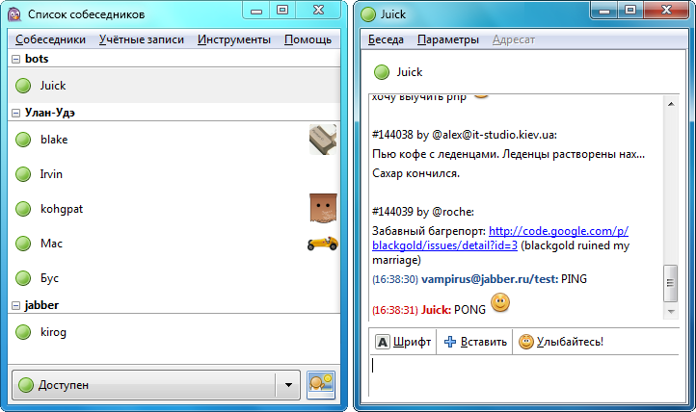696x412 pixels.
Task: Open the Учётные записи menu
Action: [141, 39]
